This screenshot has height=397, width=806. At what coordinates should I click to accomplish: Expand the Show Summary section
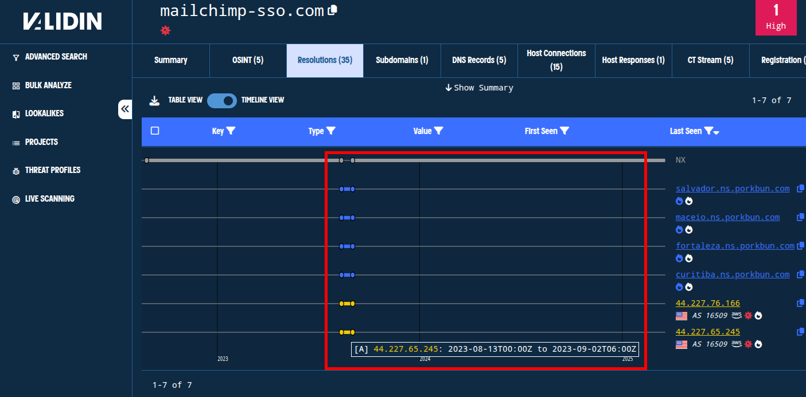[479, 88]
